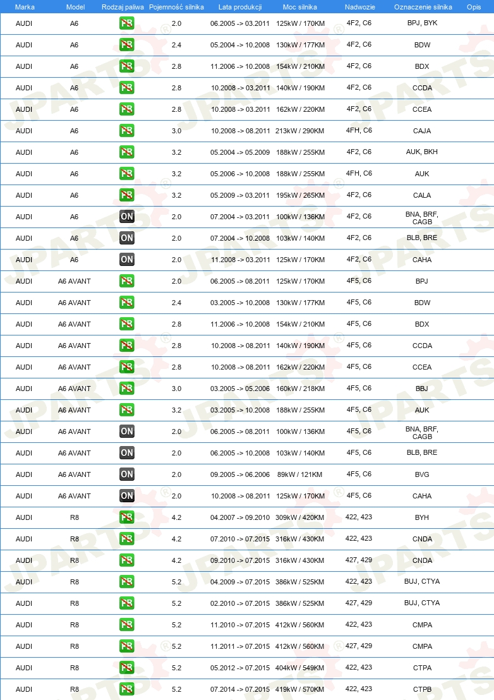Click date cell '07.2014 -> 07.2015'
This screenshot has height=700, width=494.
click(240, 689)
